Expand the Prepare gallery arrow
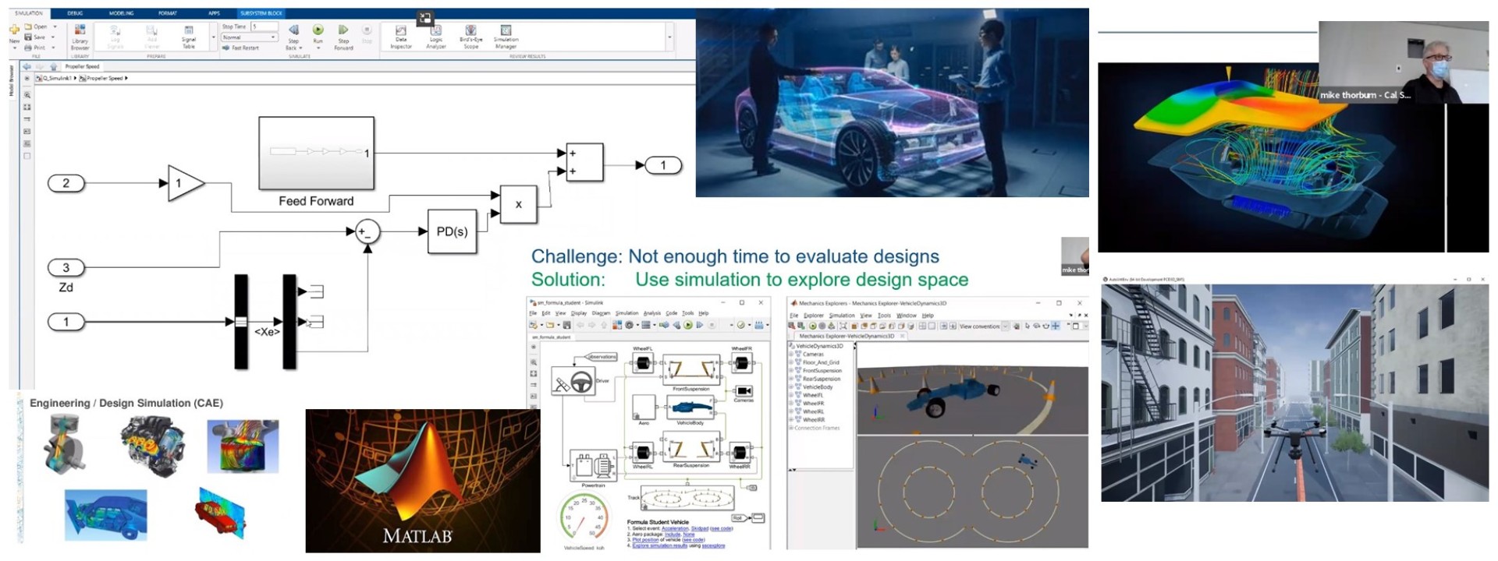The height and width of the screenshot is (561, 1498). (213, 37)
